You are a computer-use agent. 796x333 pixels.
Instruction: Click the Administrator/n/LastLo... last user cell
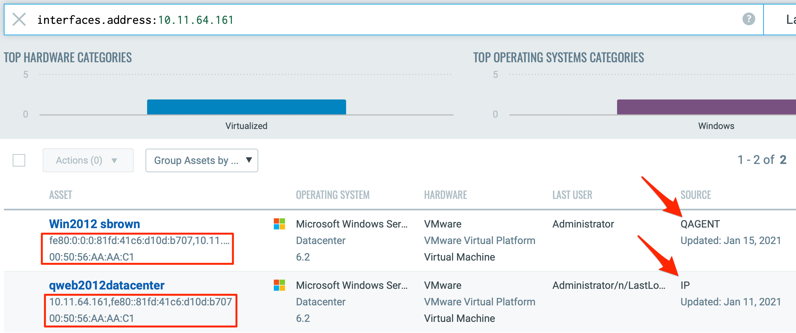pos(609,285)
